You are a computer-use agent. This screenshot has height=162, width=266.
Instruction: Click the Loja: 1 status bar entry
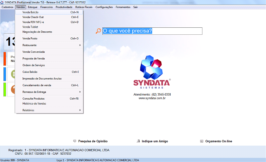click(98, 160)
